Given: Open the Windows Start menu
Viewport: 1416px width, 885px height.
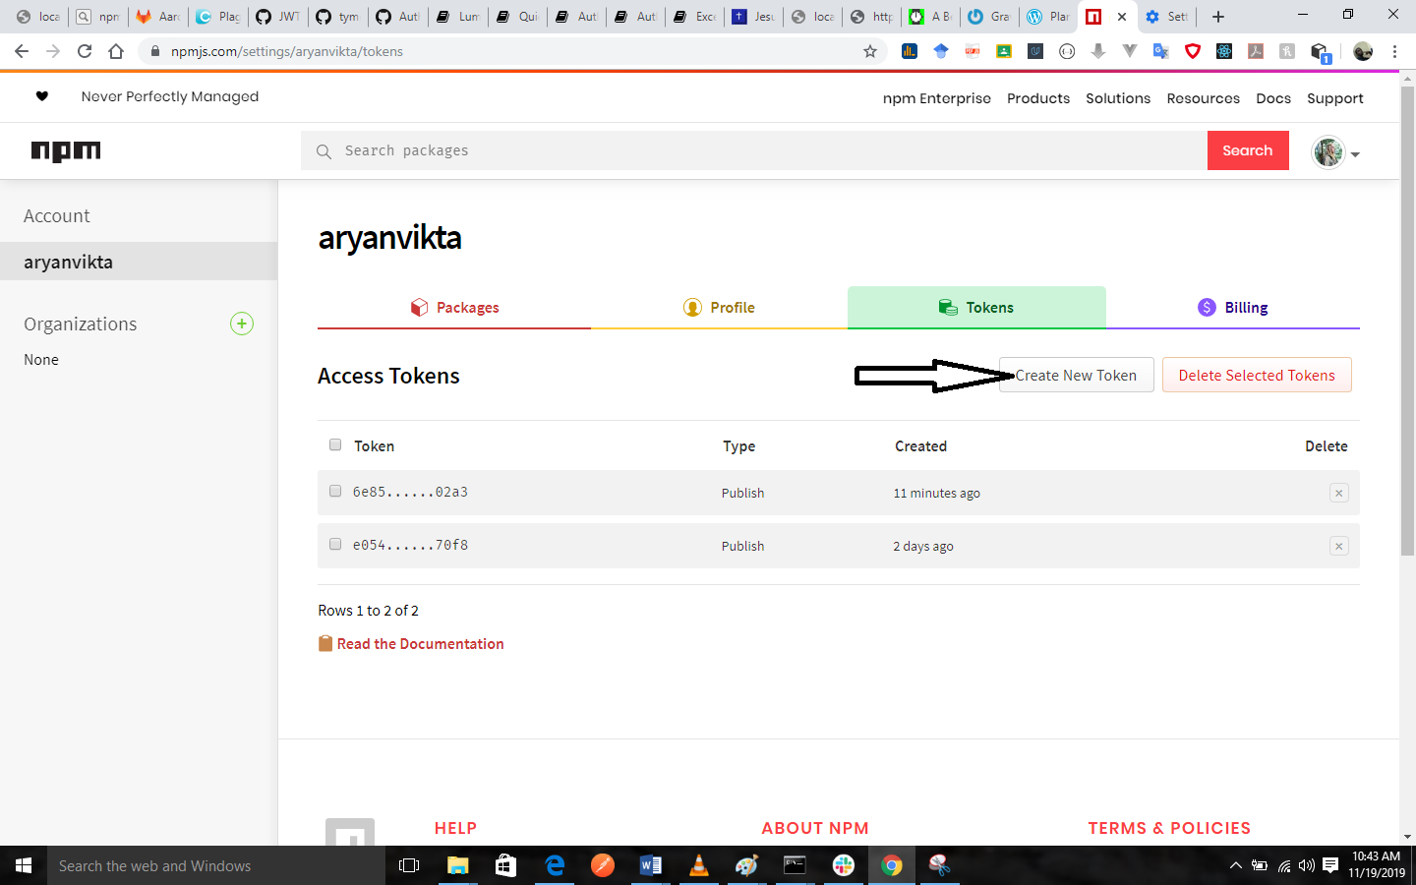Looking at the screenshot, I should click(x=24, y=865).
